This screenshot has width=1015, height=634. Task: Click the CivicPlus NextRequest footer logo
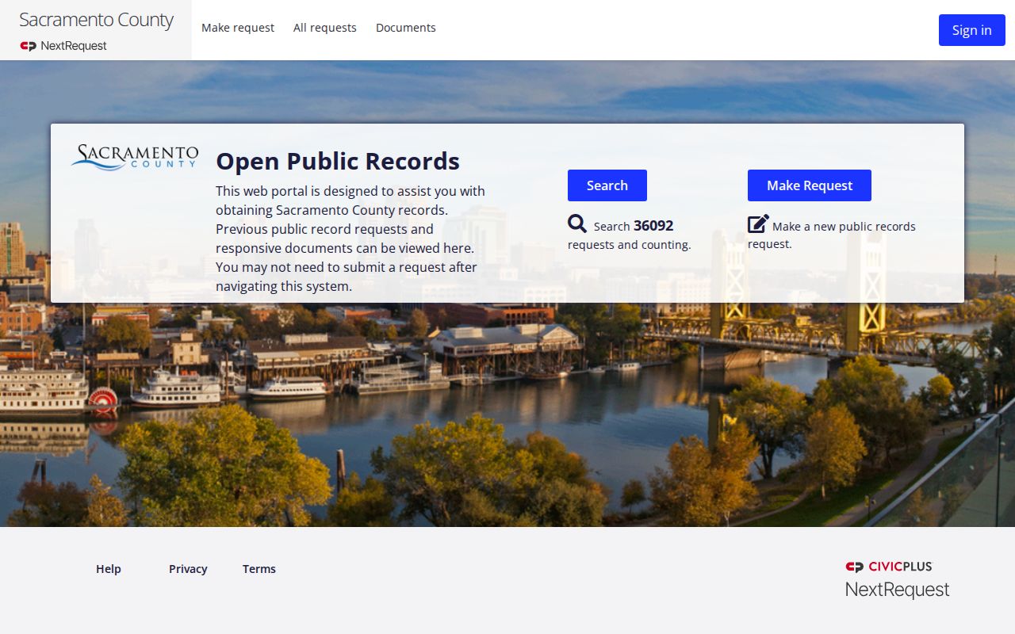coord(897,579)
